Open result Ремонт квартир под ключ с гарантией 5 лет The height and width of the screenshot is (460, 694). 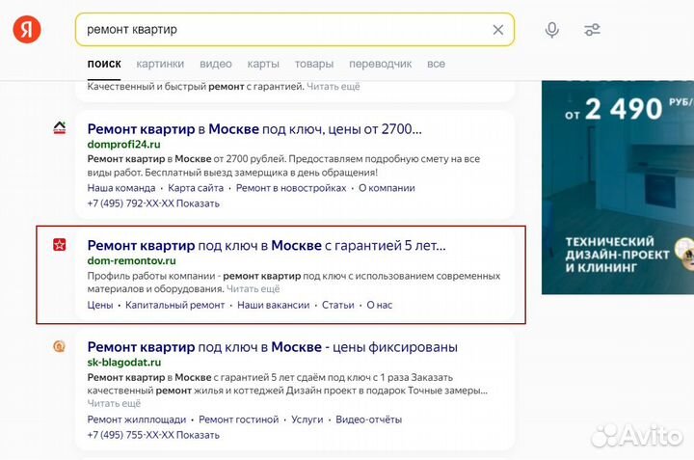click(266, 245)
